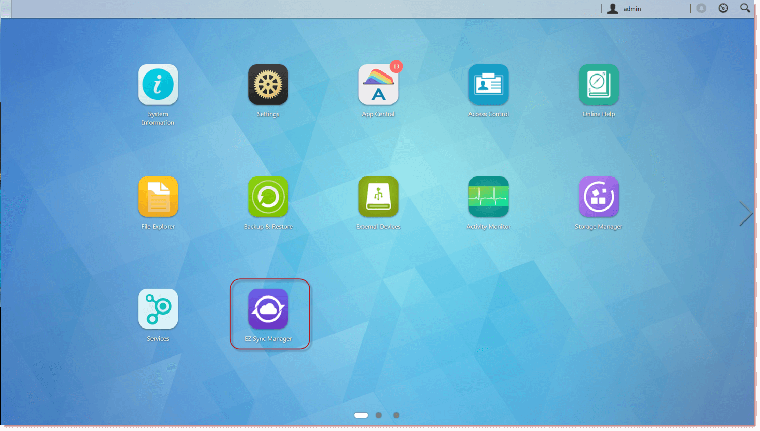760x431 pixels.
Task: Click the search magnifier icon
Action: 744,8
